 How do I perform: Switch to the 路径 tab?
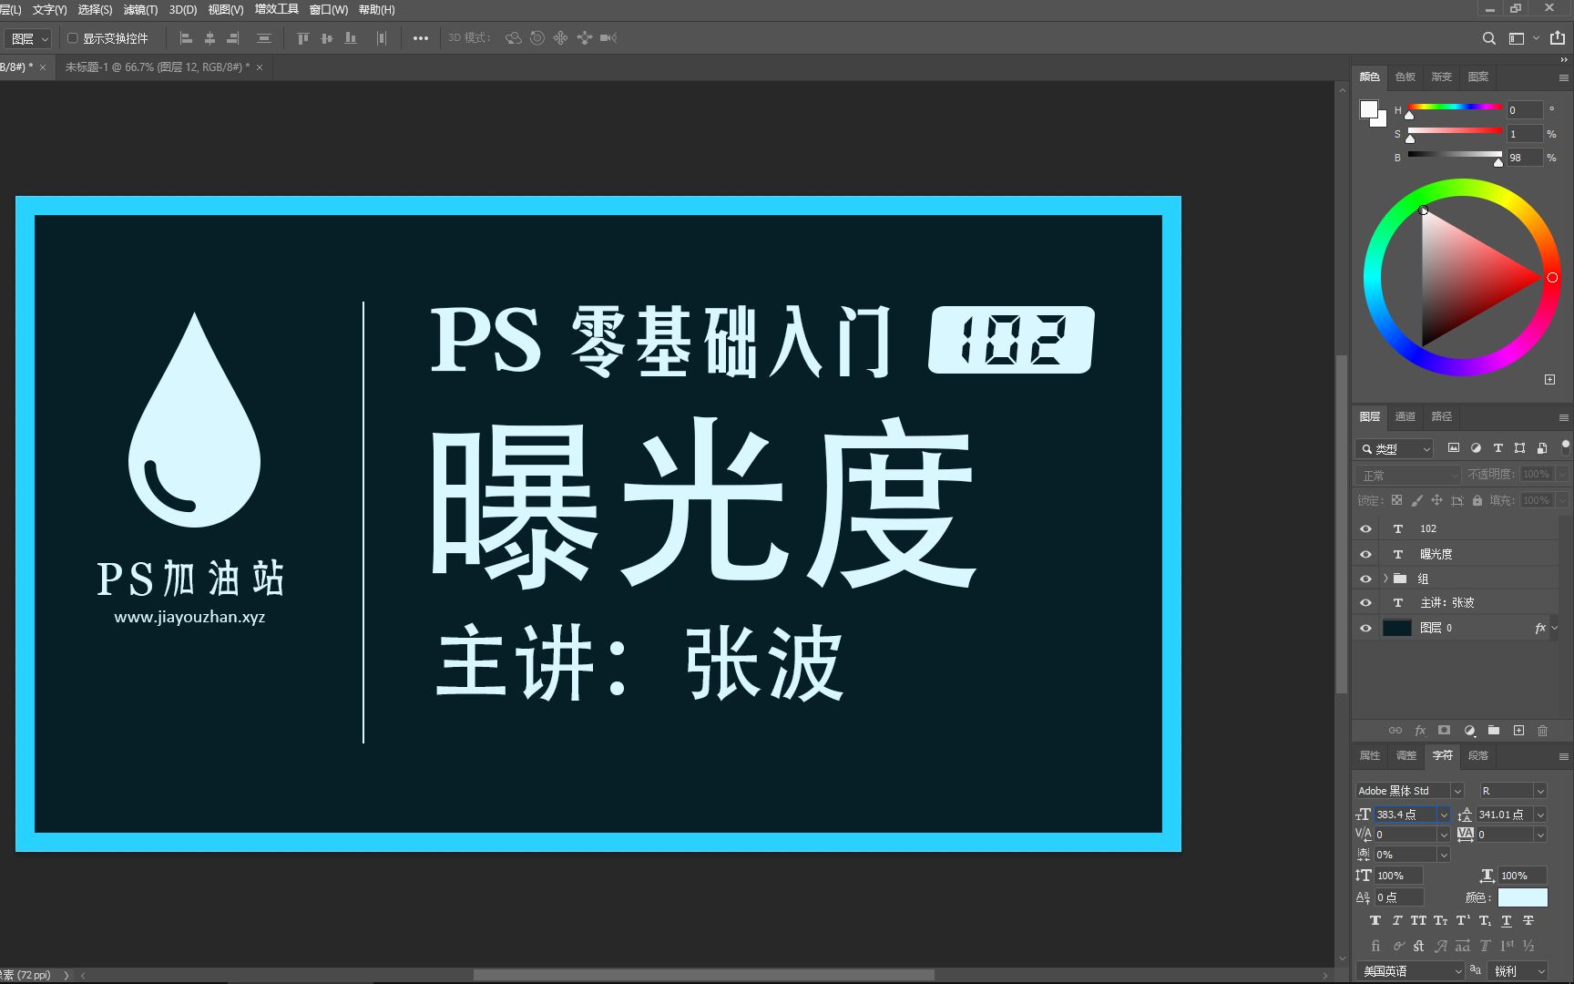tap(1442, 416)
